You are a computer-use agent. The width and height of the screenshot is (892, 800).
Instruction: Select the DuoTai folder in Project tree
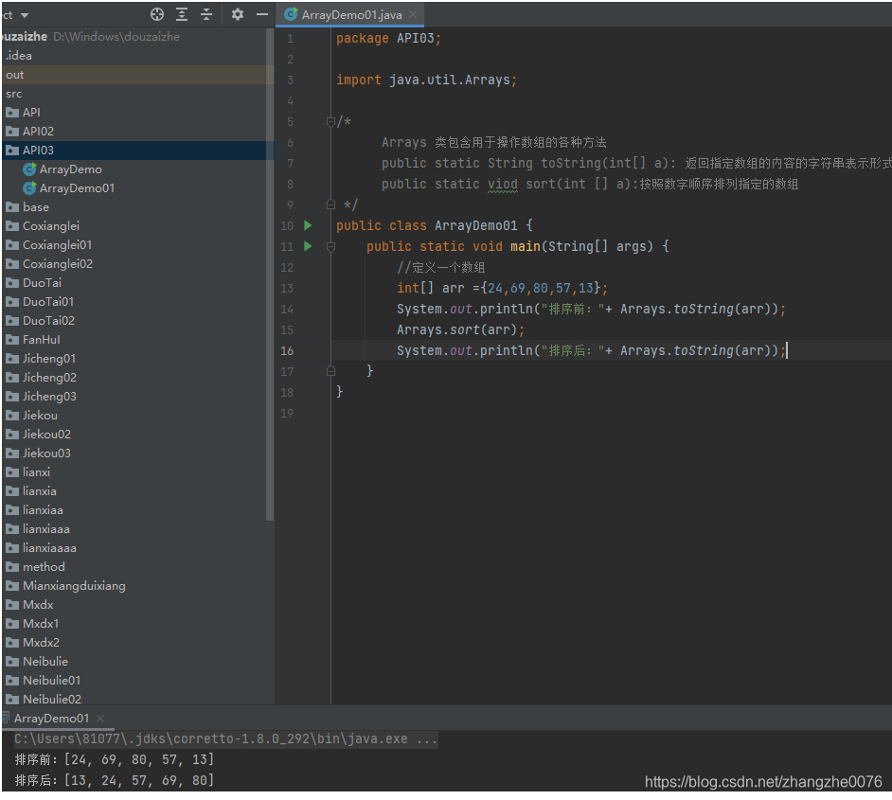coord(42,282)
